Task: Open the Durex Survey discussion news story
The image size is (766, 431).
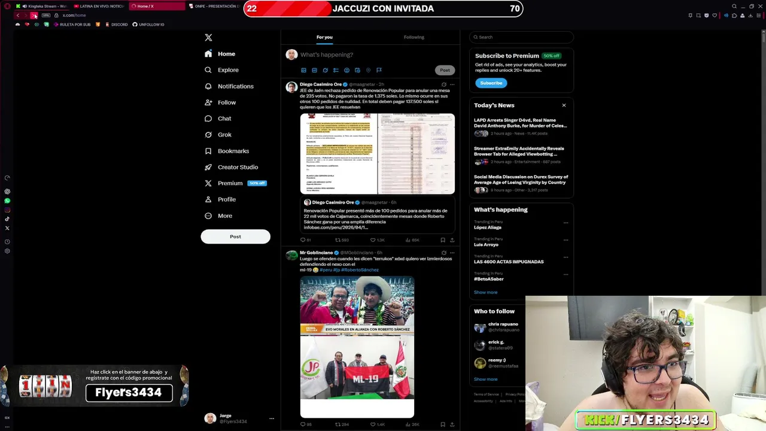Action: 521,183
